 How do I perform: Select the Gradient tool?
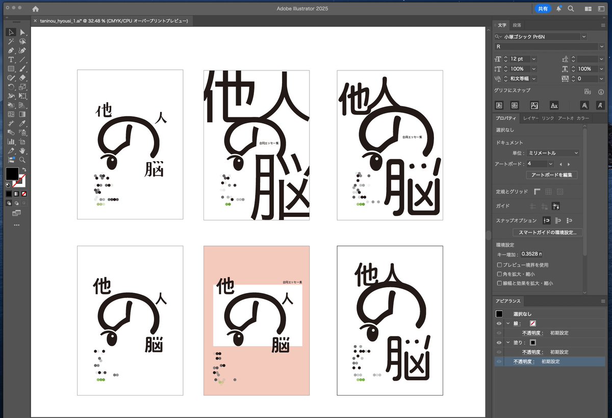click(23, 114)
